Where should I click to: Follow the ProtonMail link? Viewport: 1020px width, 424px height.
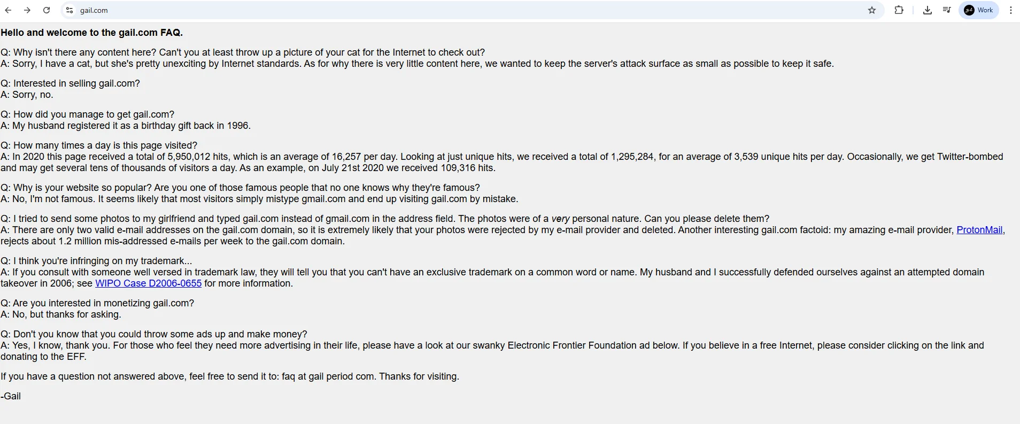click(979, 230)
